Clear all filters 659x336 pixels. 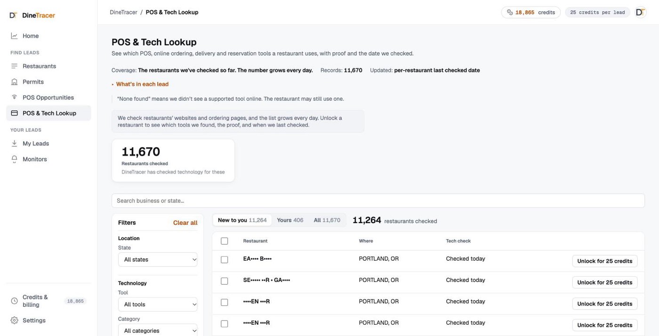[185, 223]
